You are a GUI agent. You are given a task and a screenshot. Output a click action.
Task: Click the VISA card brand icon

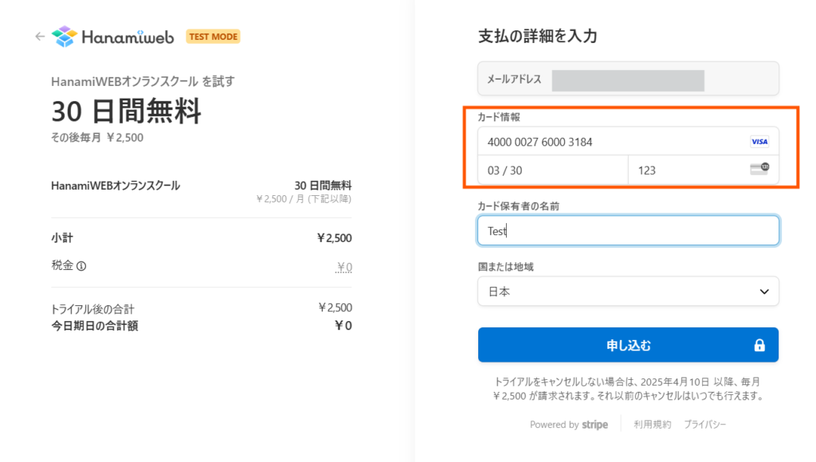(759, 142)
